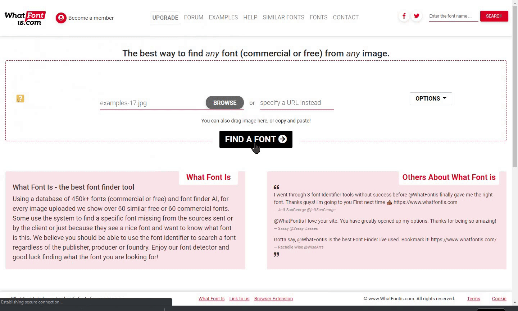This screenshot has width=518, height=311.
Task: Open the Cookie link
Action: [x=499, y=299]
